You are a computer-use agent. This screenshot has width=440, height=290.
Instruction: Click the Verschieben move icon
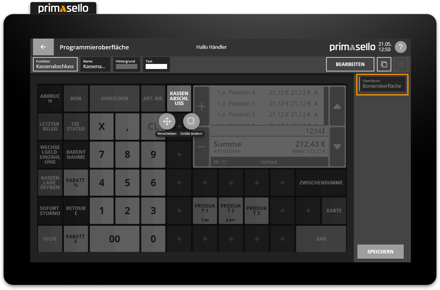(x=167, y=121)
